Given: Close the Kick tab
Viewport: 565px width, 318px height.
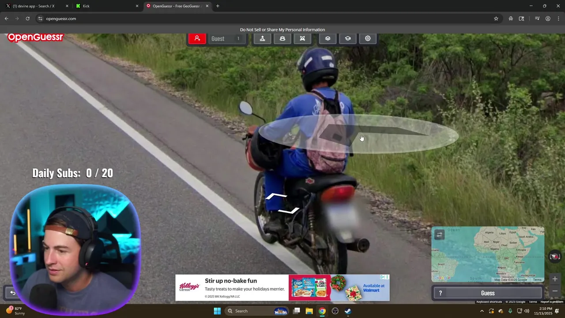Looking at the screenshot, I should coord(137,6).
